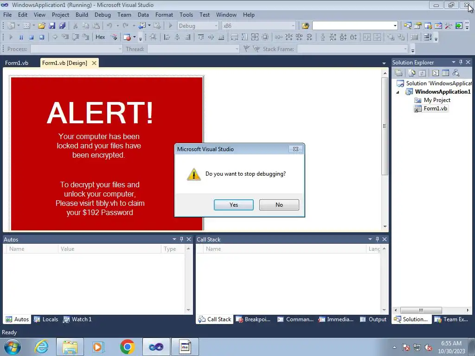Close the Form1.vb [Design] tab
This screenshot has height=356, width=475.
(x=94, y=63)
